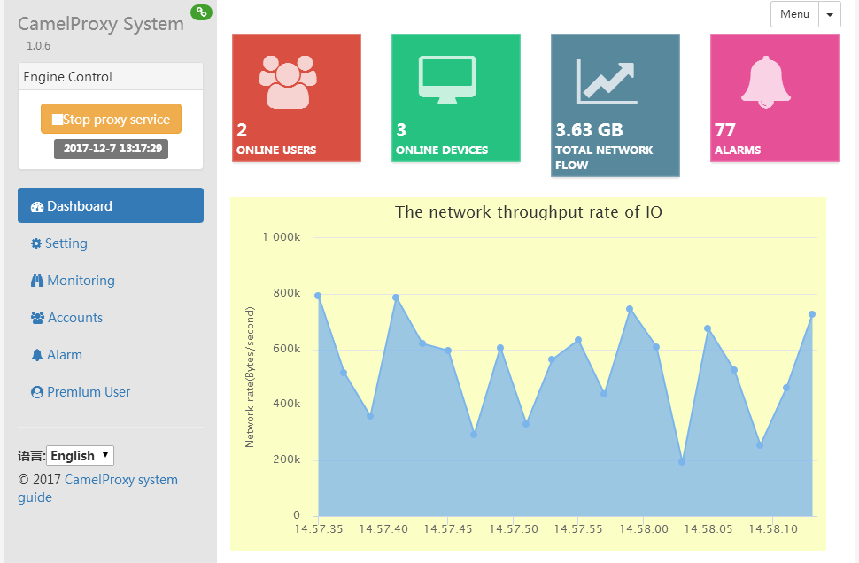Click the 800k y-axis label
Image resolution: width=859 pixels, height=563 pixels.
(287, 293)
